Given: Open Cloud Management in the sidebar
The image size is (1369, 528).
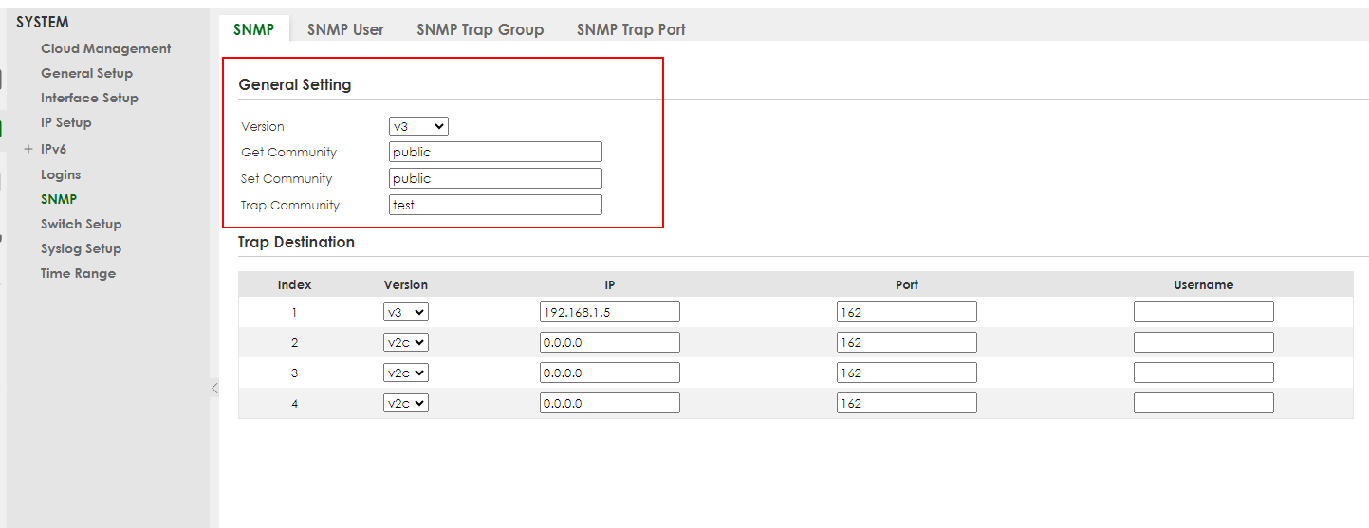Looking at the screenshot, I should coord(105,48).
